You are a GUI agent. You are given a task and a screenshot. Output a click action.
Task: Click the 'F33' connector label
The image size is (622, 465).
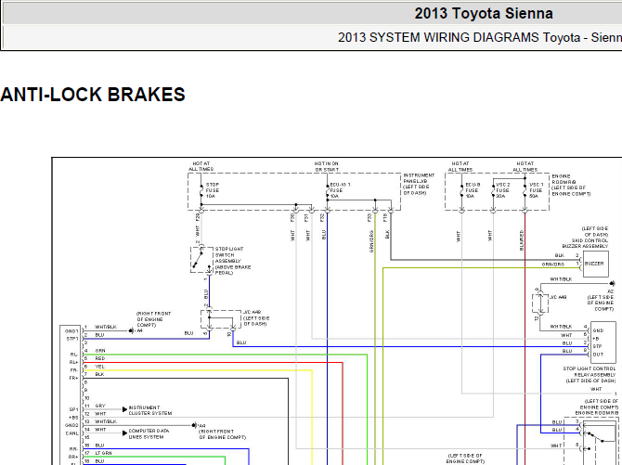(x=369, y=217)
